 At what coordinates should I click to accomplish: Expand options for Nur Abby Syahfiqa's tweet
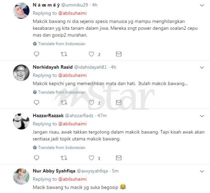point(202,171)
